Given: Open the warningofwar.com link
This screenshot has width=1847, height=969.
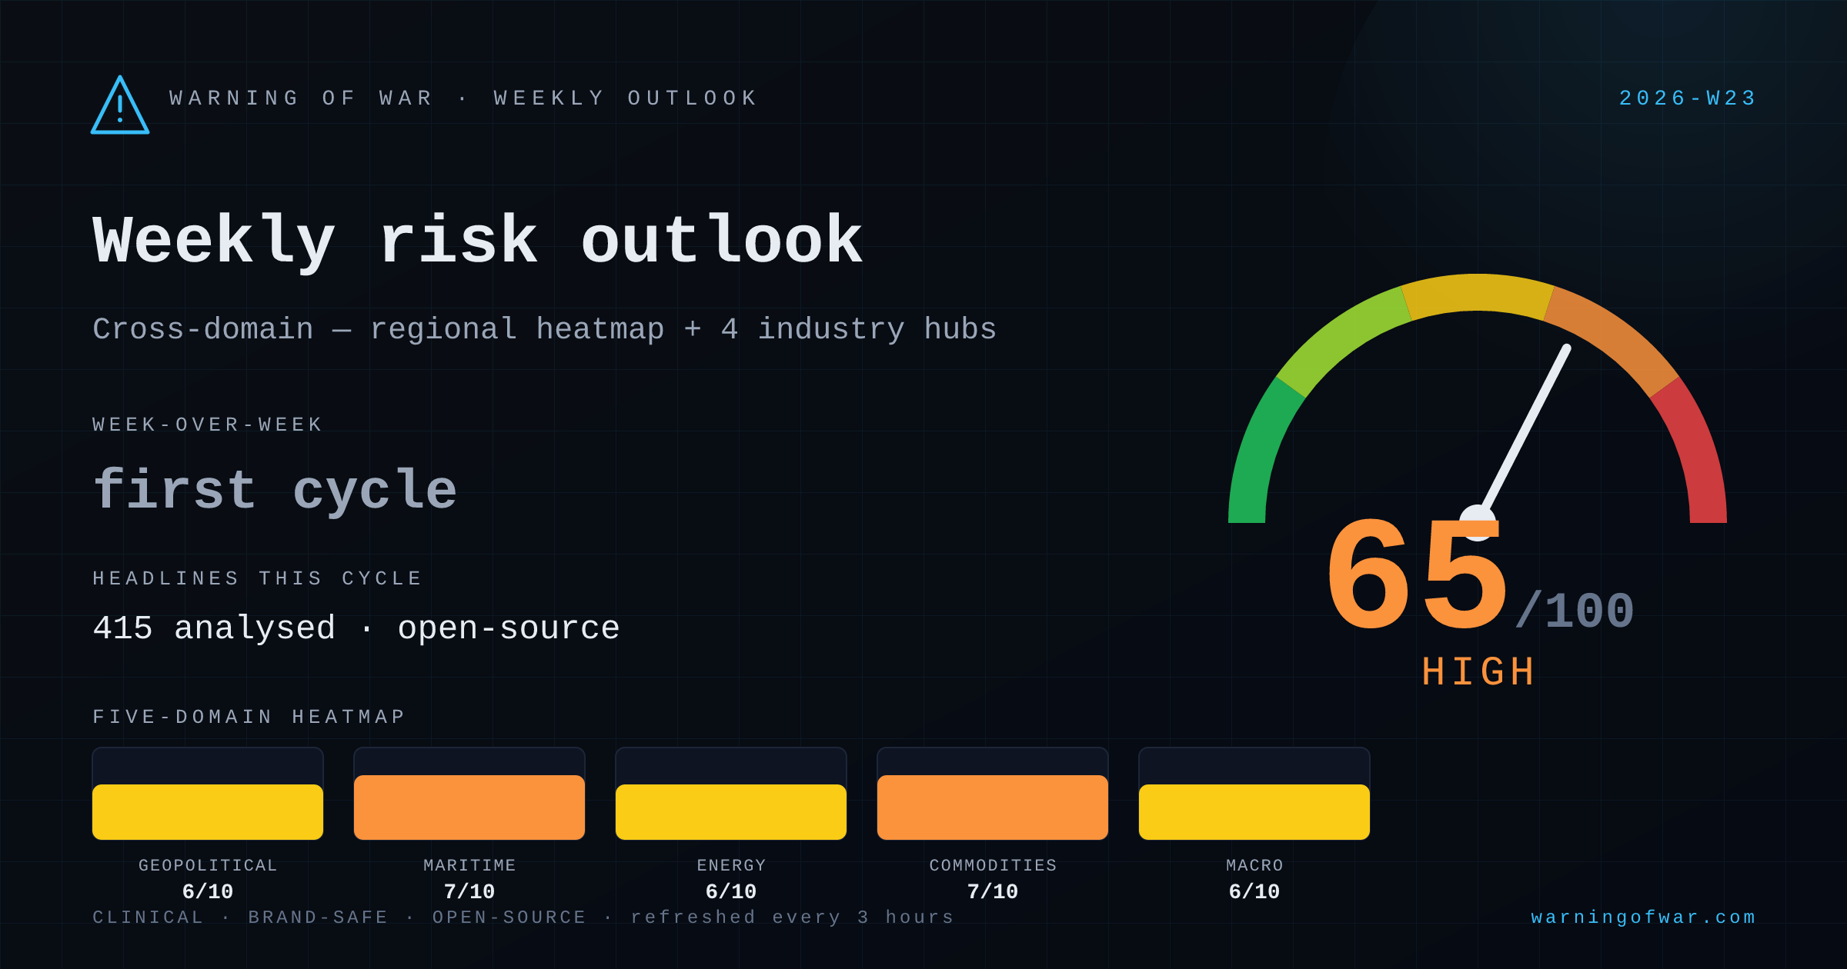Looking at the screenshot, I should coord(1643,917).
